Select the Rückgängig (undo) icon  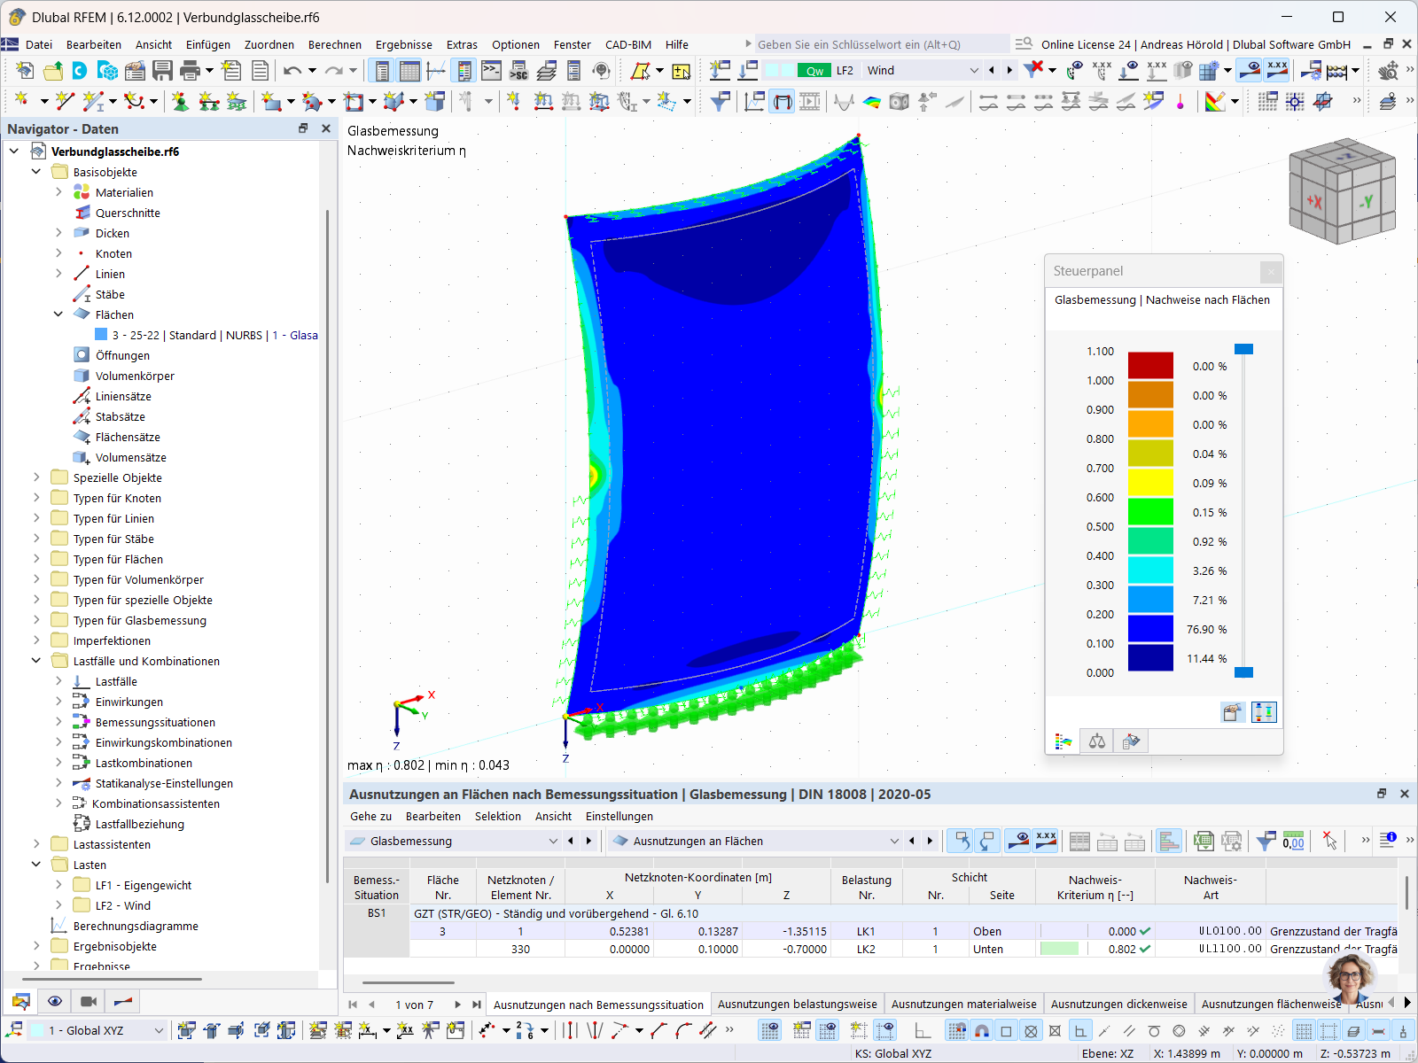(292, 72)
